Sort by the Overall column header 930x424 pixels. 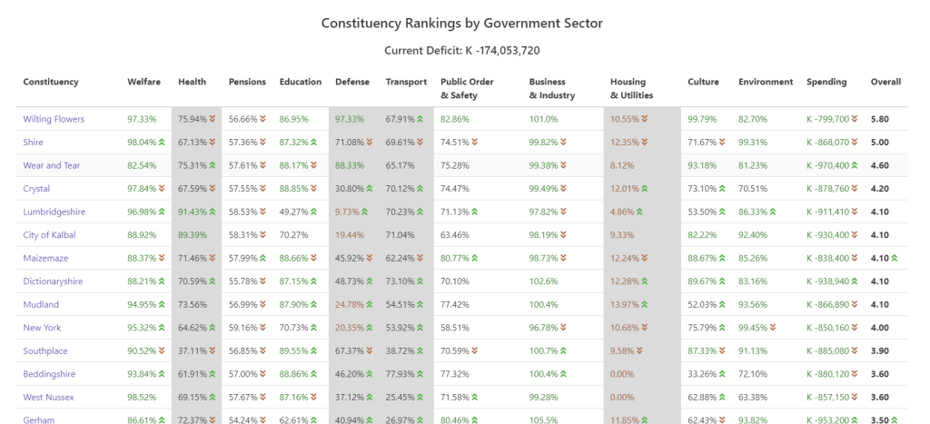click(x=885, y=82)
